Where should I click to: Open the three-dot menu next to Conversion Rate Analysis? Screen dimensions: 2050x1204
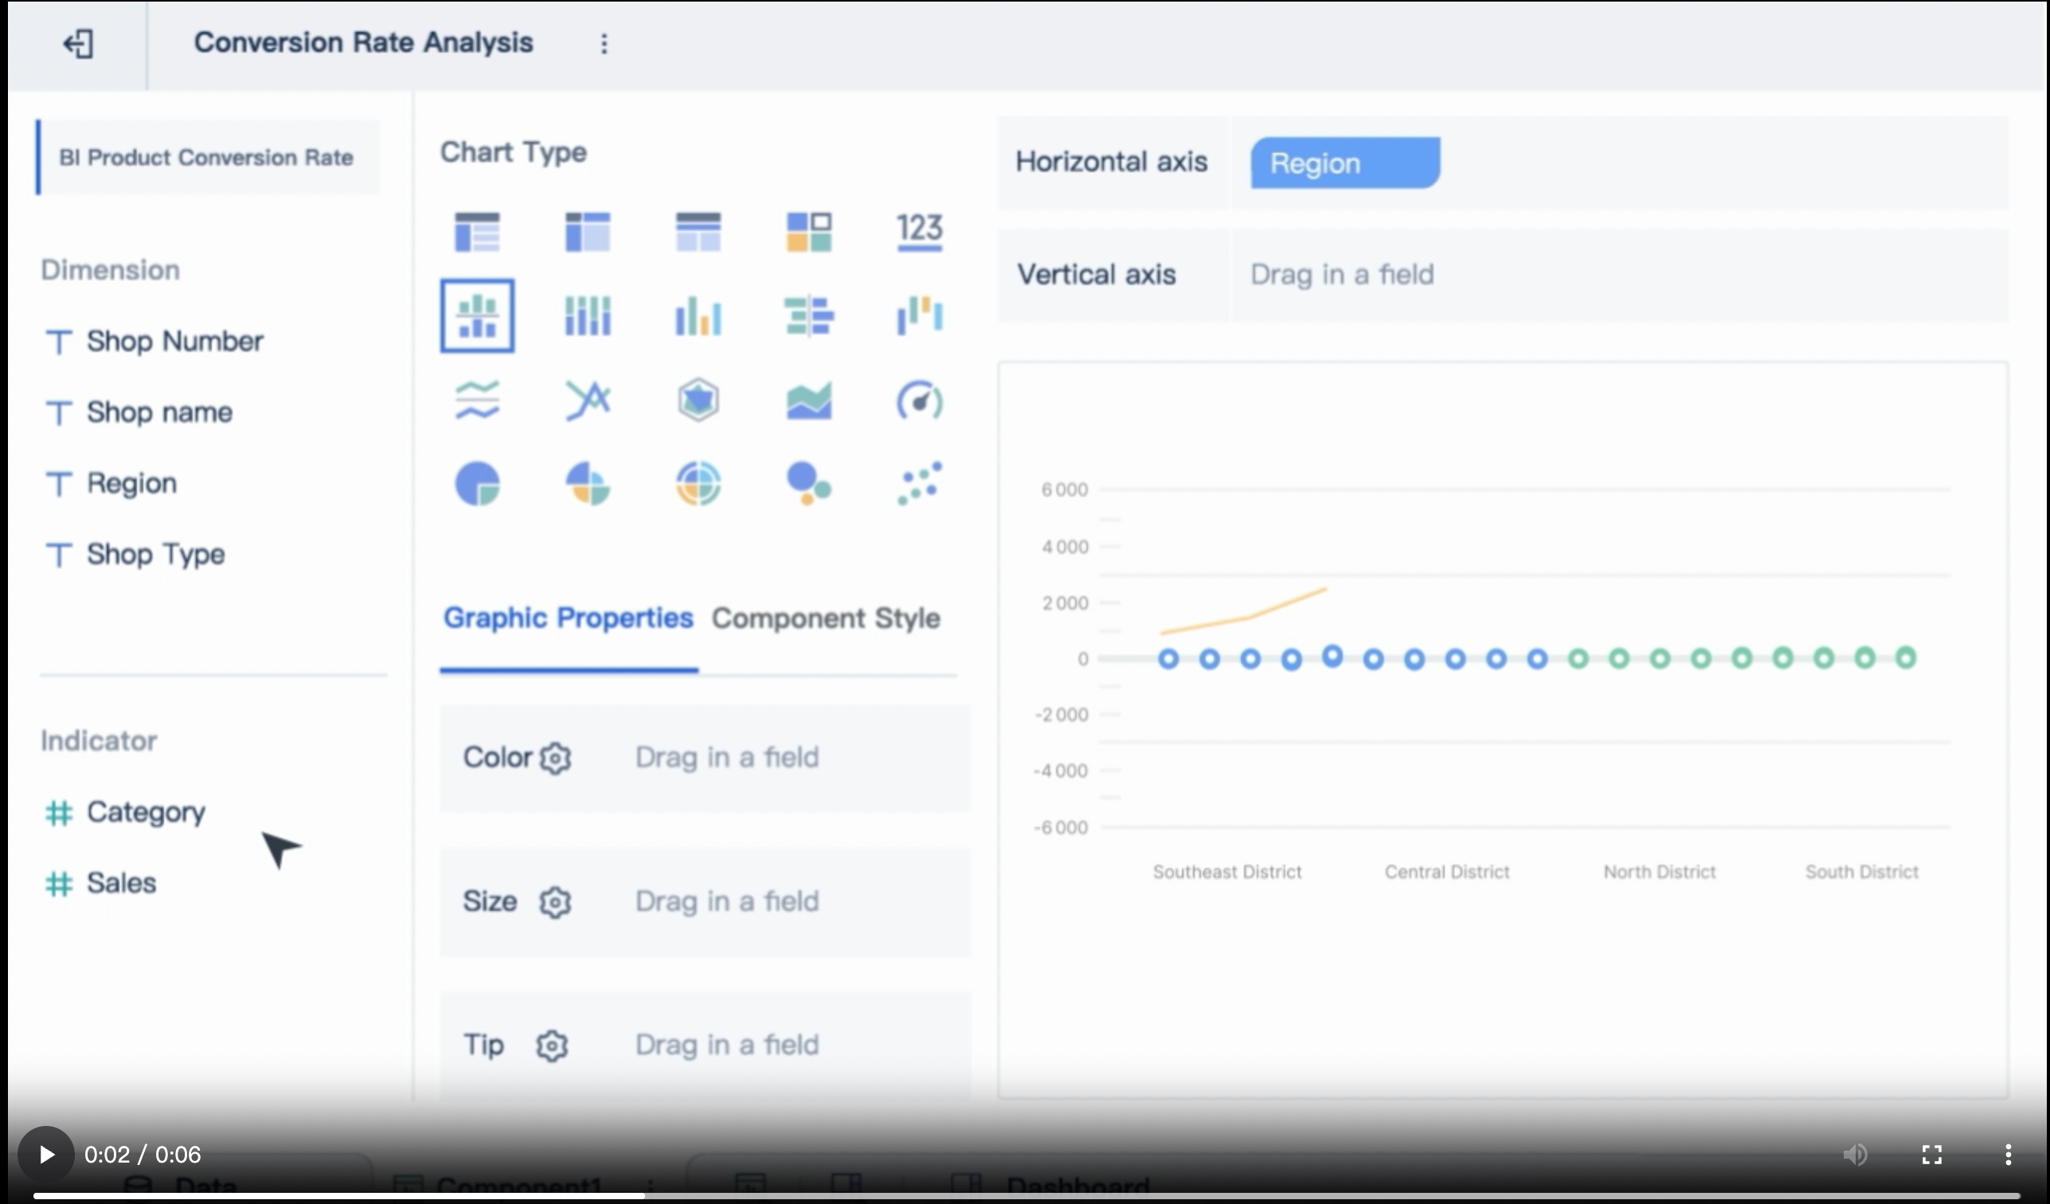604,44
